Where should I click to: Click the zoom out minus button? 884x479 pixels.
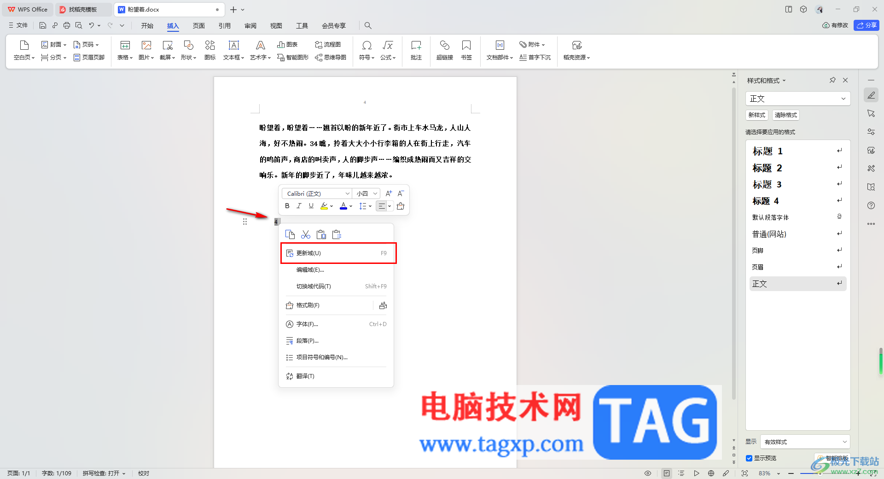pyautogui.click(x=791, y=473)
